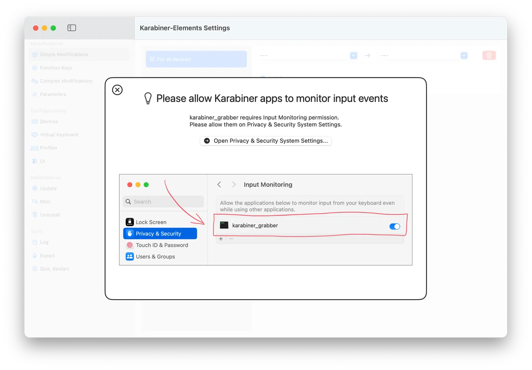Toggle the sidebar icon in title bar
The height and width of the screenshot is (370, 532).
pyautogui.click(x=72, y=28)
